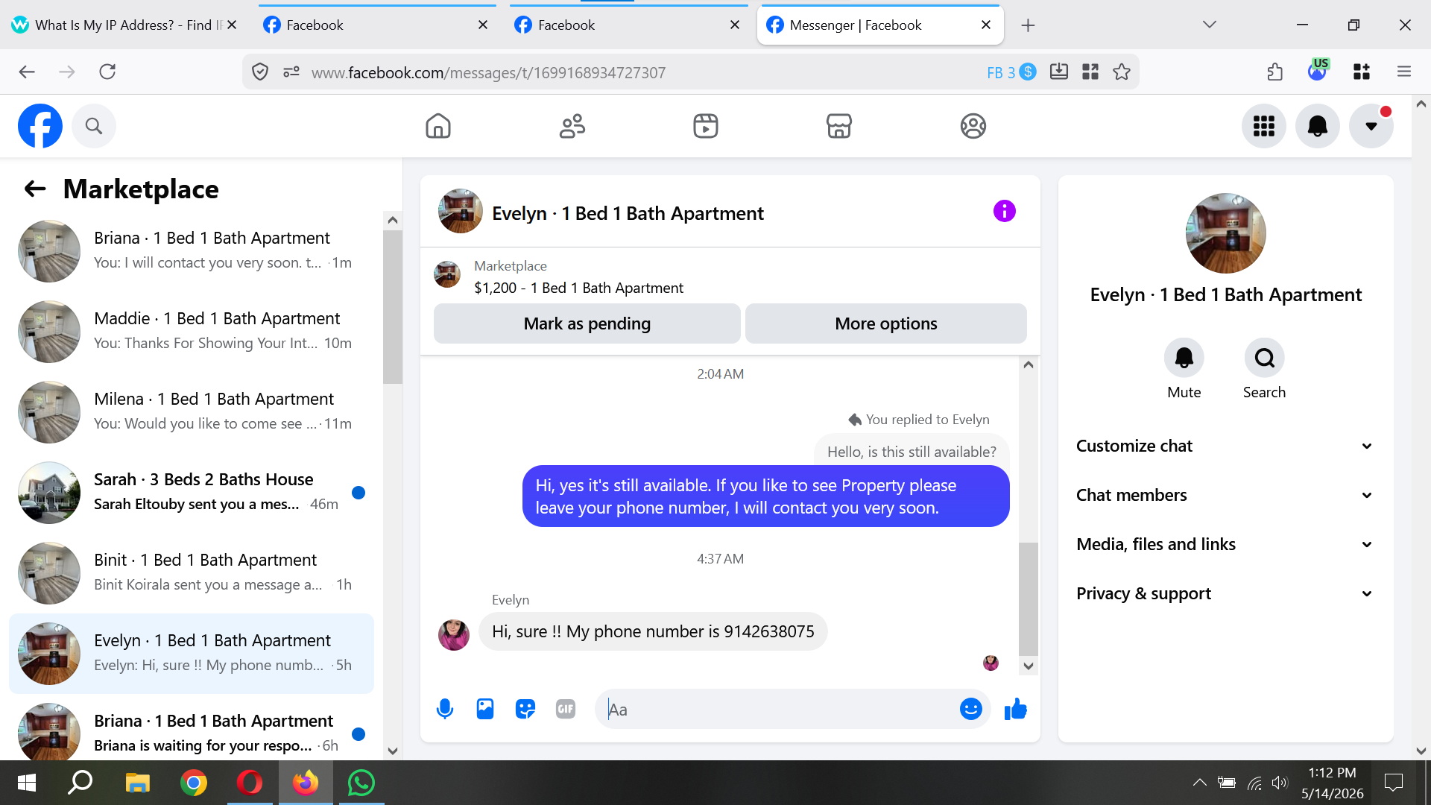Open the Facebook menu grid icon
This screenshot has height=805, width=1431.
tap(1264, 126)
